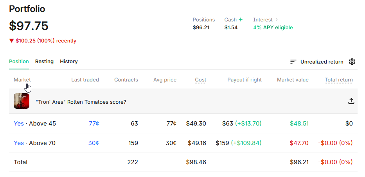
Task: Open the History tab
Action: click(x=69, y=61)
